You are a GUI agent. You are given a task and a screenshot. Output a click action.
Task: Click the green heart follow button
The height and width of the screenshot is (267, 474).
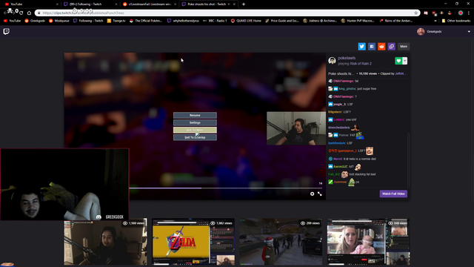tap(398, 61)
